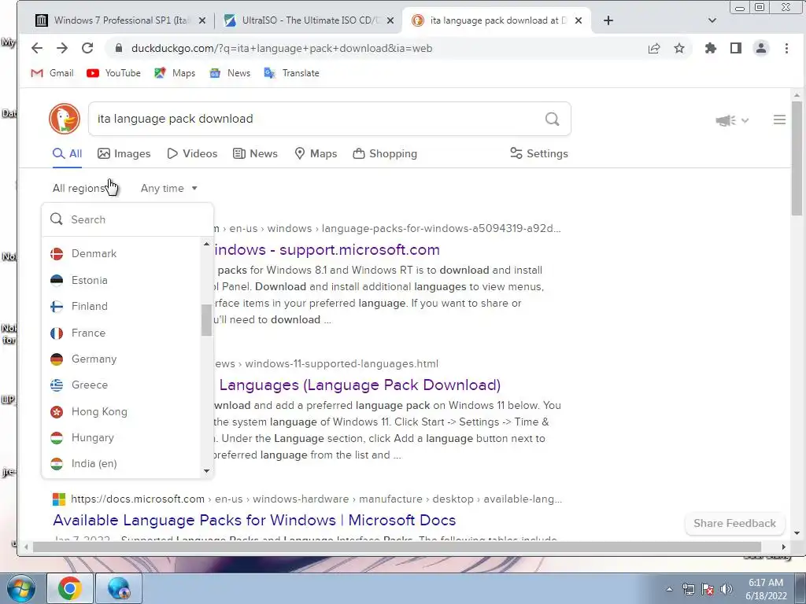806x604 pixels.
Task: Click the globe disc app in taskbar
Action: click(120, 588)
